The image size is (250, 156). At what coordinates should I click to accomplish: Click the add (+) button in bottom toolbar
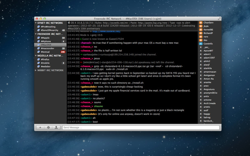pyautogui.click(x=40, y=128)
